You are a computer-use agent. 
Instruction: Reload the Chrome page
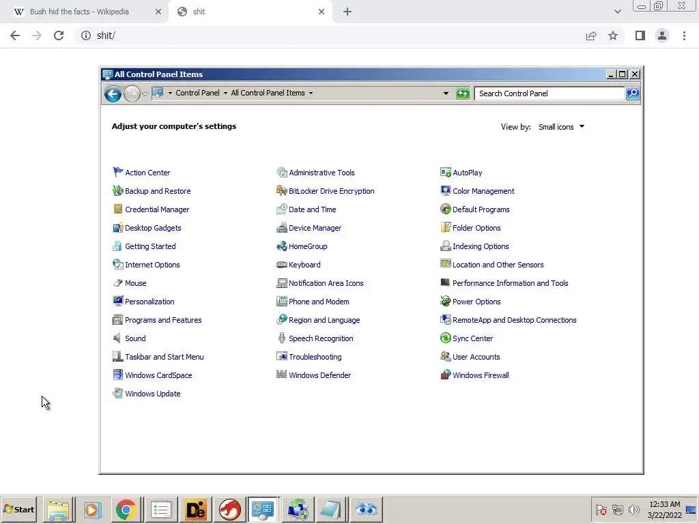click(59, 35)
